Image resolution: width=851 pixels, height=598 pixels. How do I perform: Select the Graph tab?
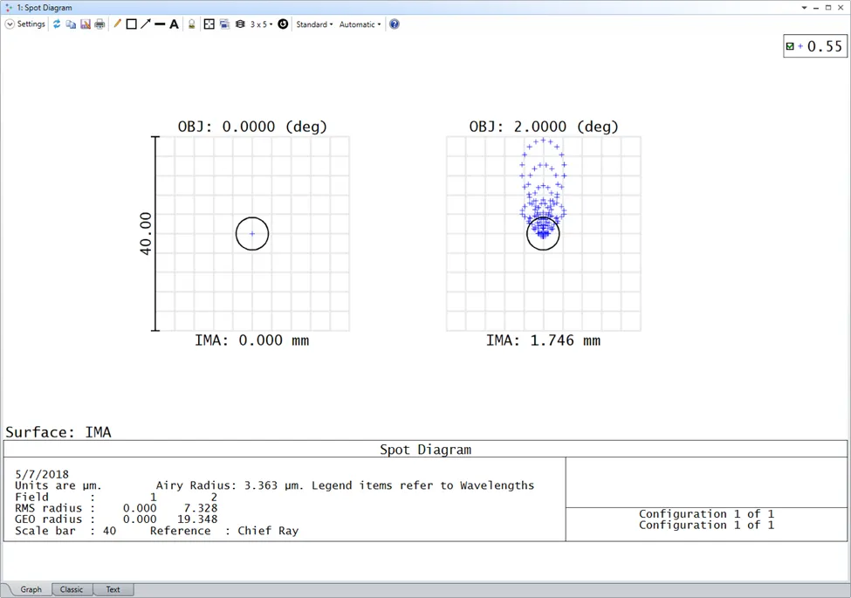31,589
